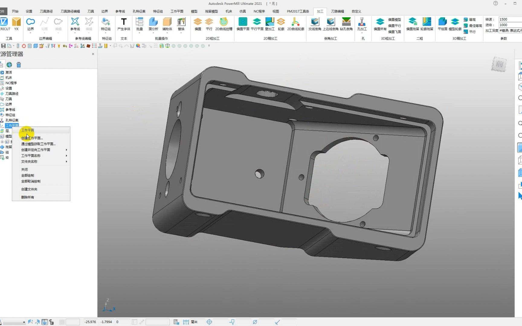
Task: Click the 产生字体 text tool icon
Action: point(124,24)
